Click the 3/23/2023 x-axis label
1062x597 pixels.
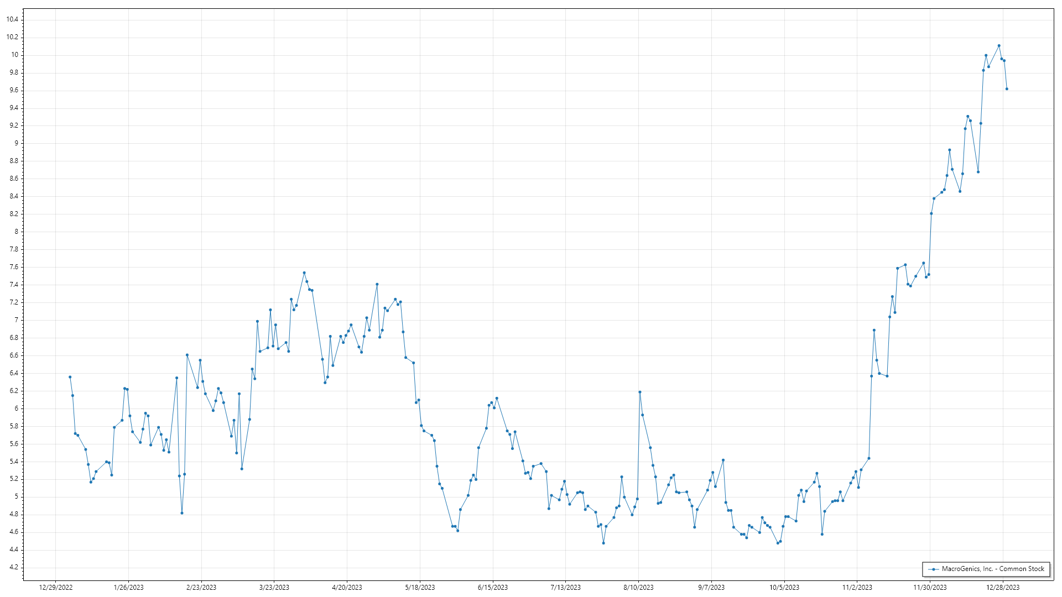(x=274, y=588)
